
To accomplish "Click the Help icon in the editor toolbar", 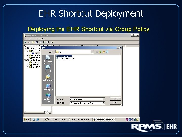I will pos(52,42).
